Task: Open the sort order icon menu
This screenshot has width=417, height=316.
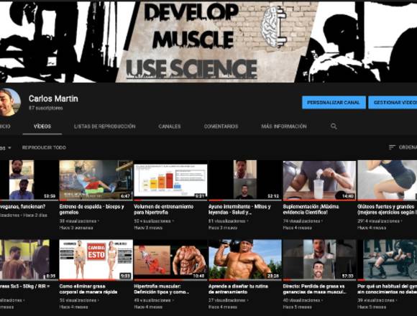Action: [x=392, y=147]
